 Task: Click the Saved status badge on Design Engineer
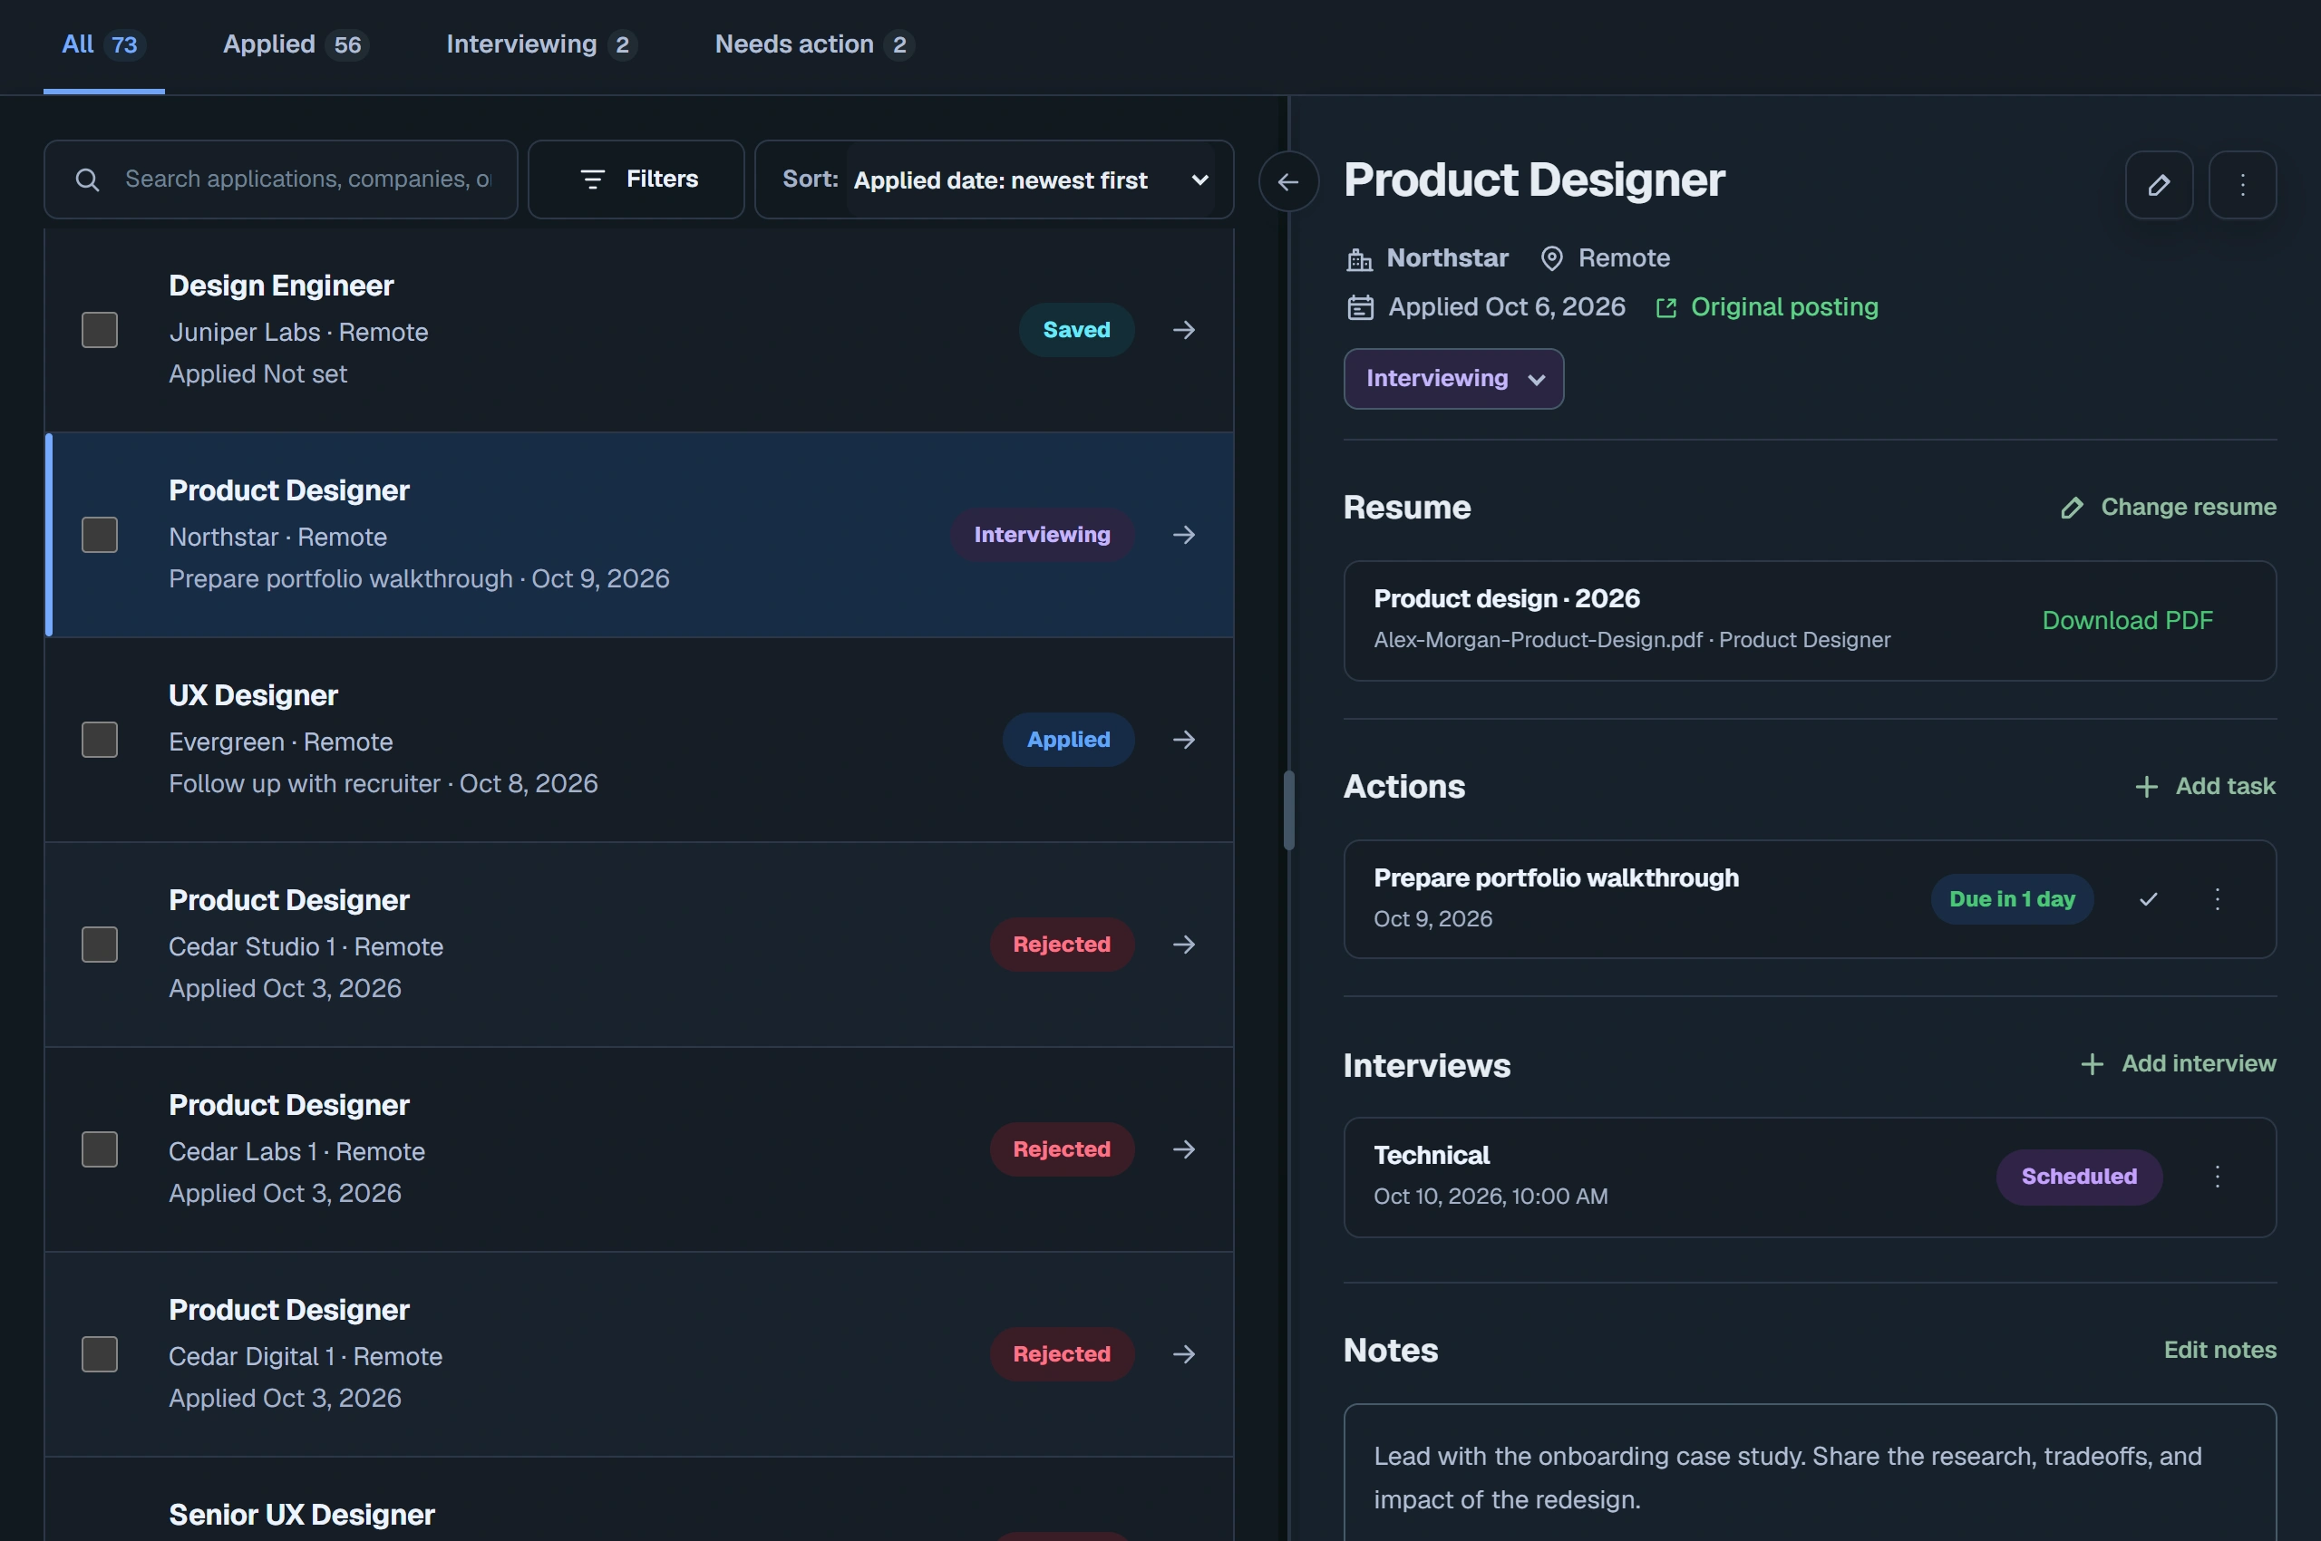(1076, 330)
